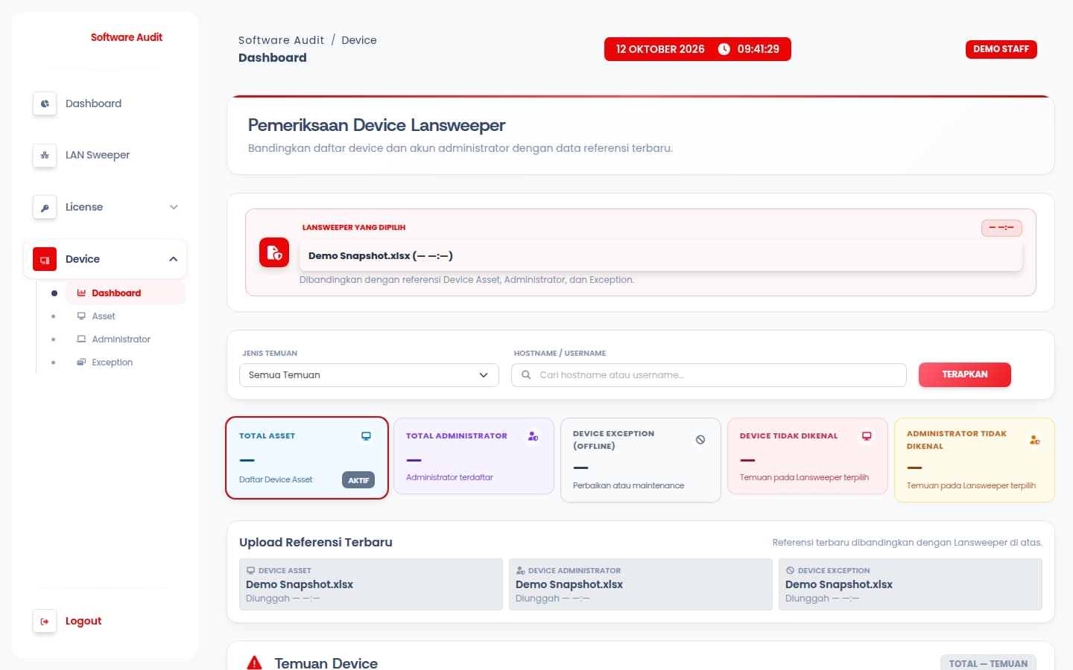
Task: Click the monitor icon on Device Tidak Dikenal card
Action: coord(867,436)
